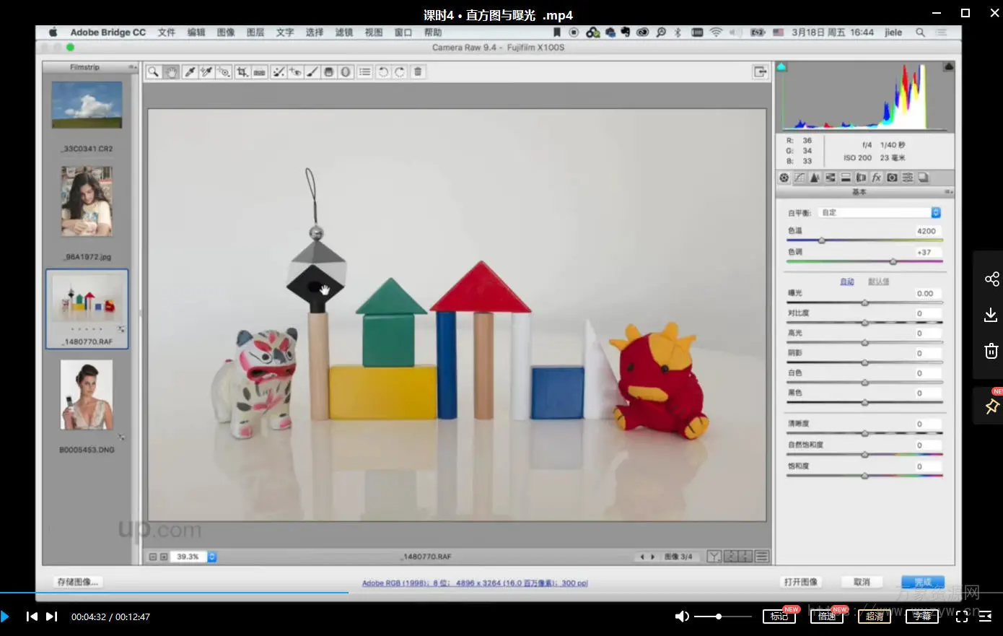The height and width of the screenshot is (636, 1003).
Task: Expand the Filmstrip panel options menu
Action: click(x=132, y=67)
